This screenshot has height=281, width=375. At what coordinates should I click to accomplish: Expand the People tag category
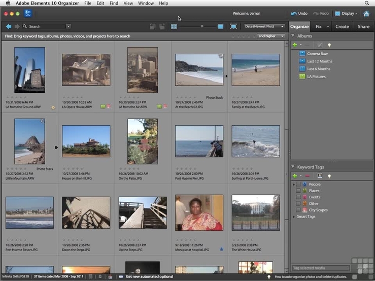294,185
